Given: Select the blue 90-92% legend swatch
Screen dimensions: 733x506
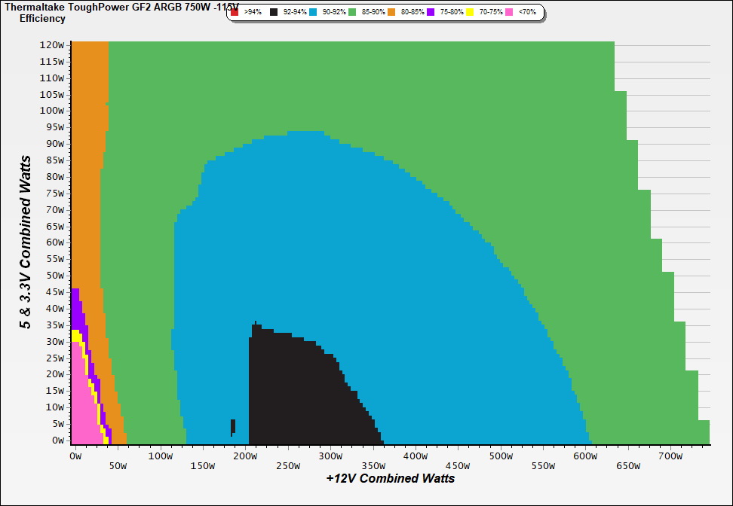Looking at the screenshot, I should [312, 13].
